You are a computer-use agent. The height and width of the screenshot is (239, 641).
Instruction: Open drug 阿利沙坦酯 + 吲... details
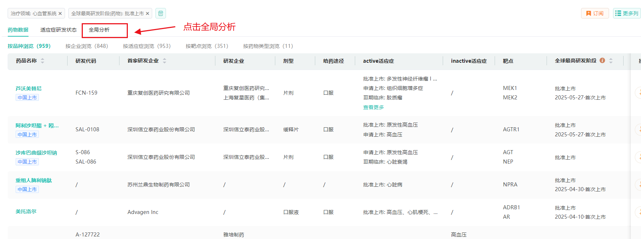tap(37, 125)
